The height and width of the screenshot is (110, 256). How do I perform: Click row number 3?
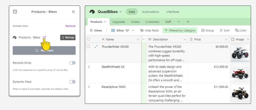89,87
